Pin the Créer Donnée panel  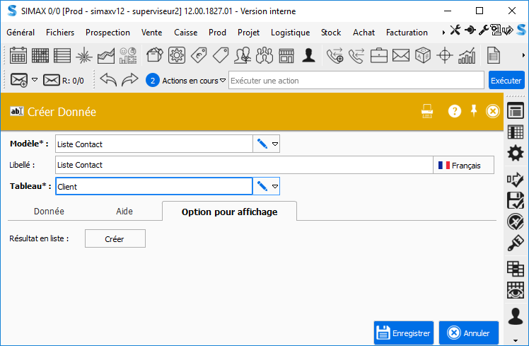coord(474,111)
